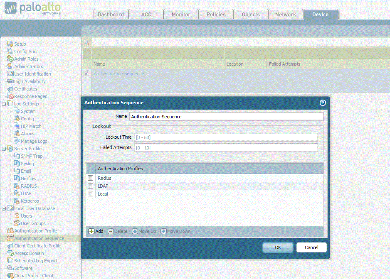
Task: Click the User Identification icon
Action: [x=10, y=73]
